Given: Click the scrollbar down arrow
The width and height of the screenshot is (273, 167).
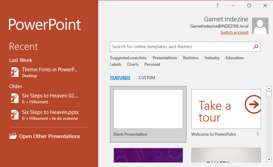Looking at the screenshot, I should click(269, 159).
